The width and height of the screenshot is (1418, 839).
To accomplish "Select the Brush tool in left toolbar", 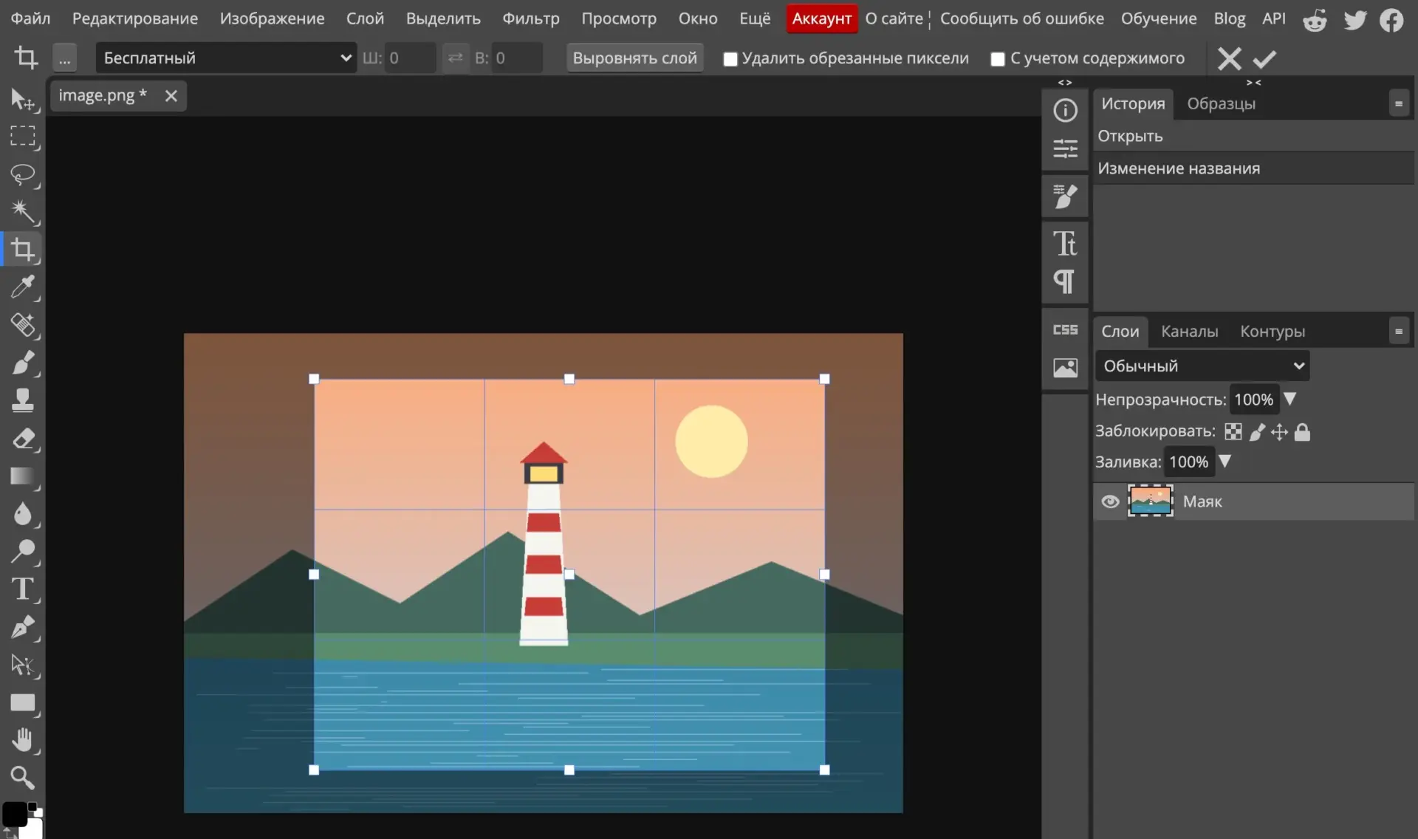I will (23, 363).
